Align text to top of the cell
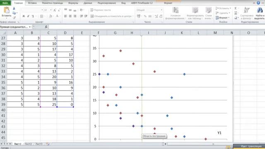This screenshot has height=149, width=265. tap(65, 10)
